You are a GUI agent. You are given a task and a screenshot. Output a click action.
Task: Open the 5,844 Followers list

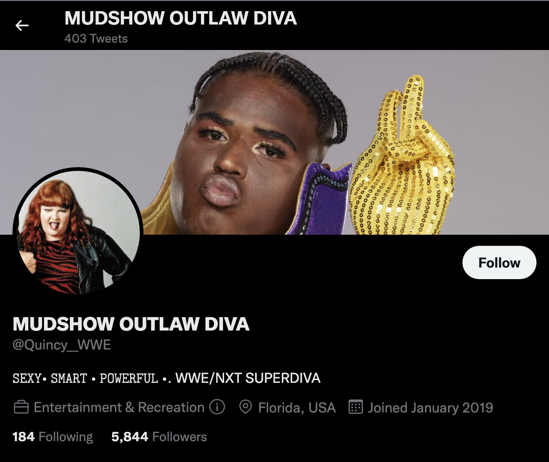tap(159, 437)
